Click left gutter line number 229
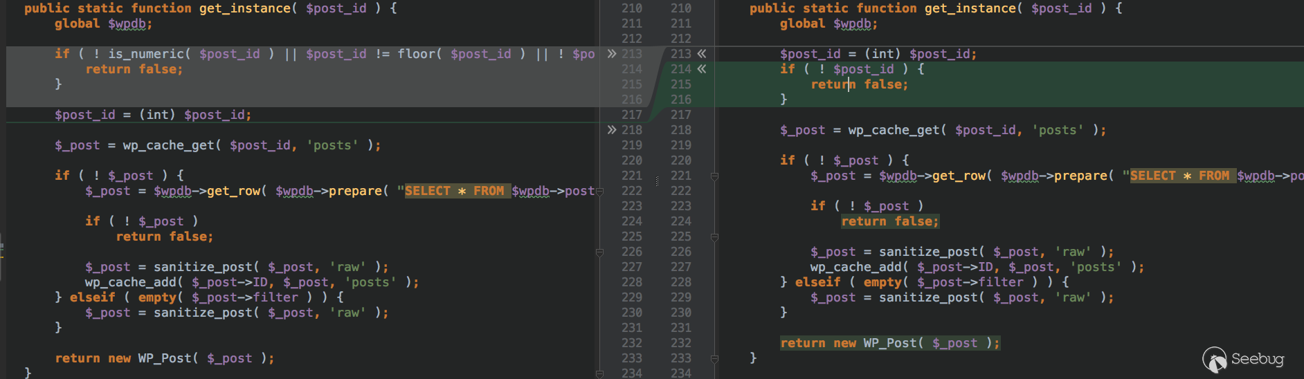1304x379 pixels. (632, 297)
